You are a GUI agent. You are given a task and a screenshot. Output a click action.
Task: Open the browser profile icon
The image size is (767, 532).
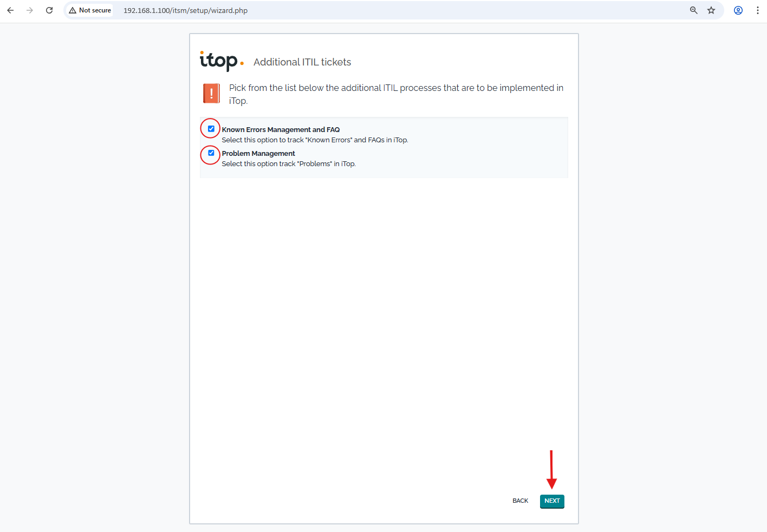[738, 10]
